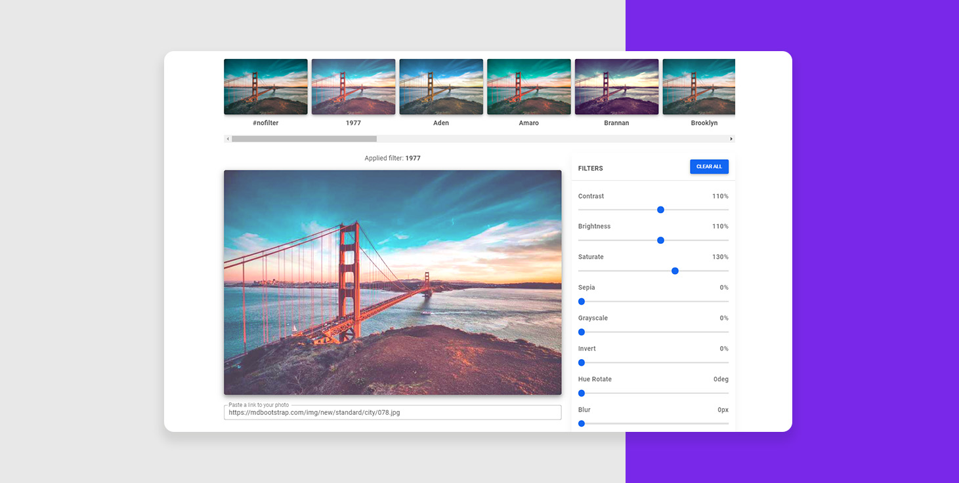Image resolution: width=959 pixels, height=483 pixels.
Task: Click the Sepia slider handle
Action: tap(582, 301)
